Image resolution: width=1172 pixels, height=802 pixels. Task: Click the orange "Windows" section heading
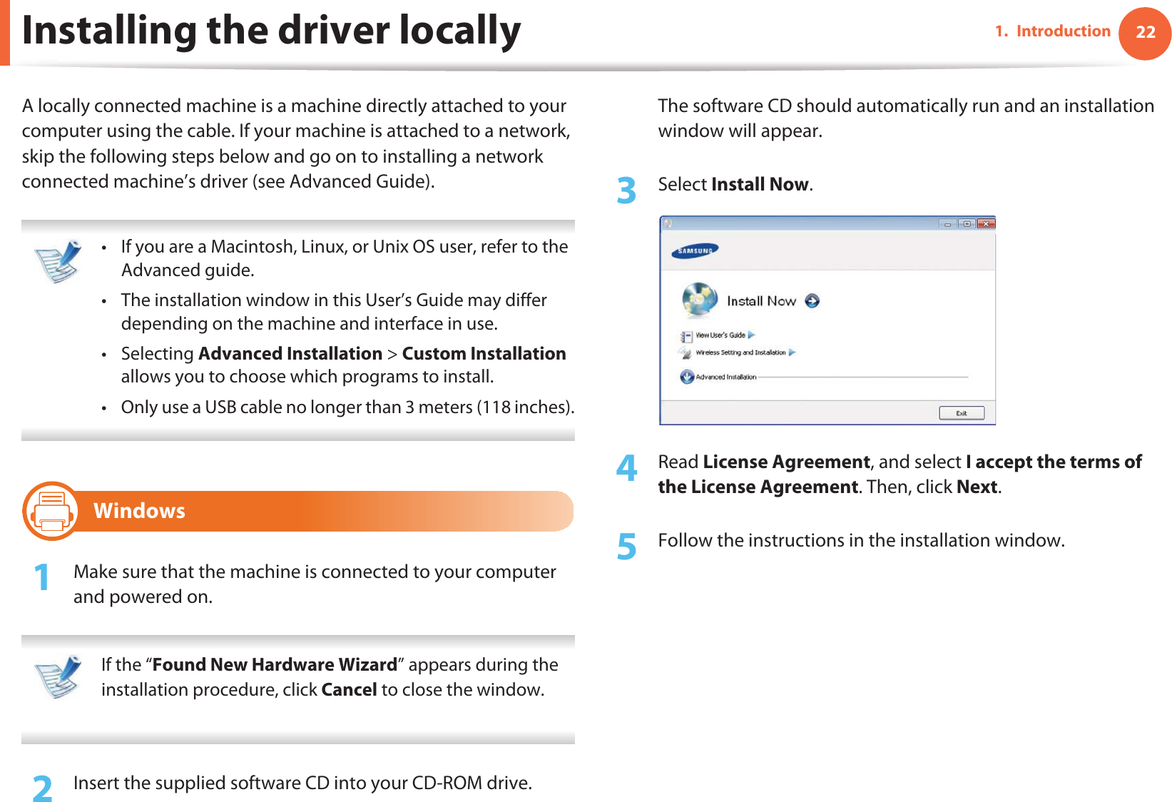click(139, 511)
